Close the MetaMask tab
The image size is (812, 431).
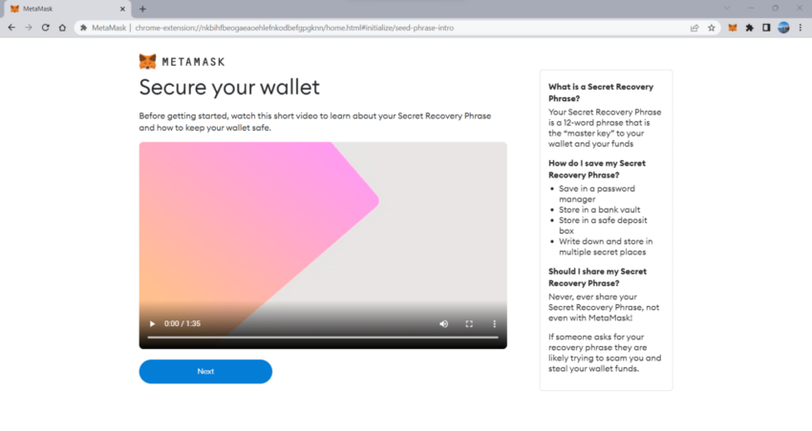pos(122,9)
